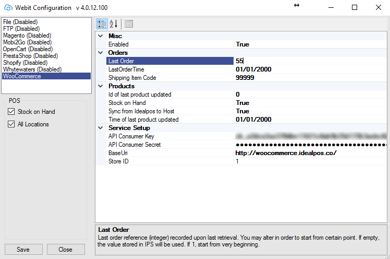Image resolution: width=390 pixels, height=259 pixels.
Task: Select the BaseUri property label
Action: click(x=170, y=153)
